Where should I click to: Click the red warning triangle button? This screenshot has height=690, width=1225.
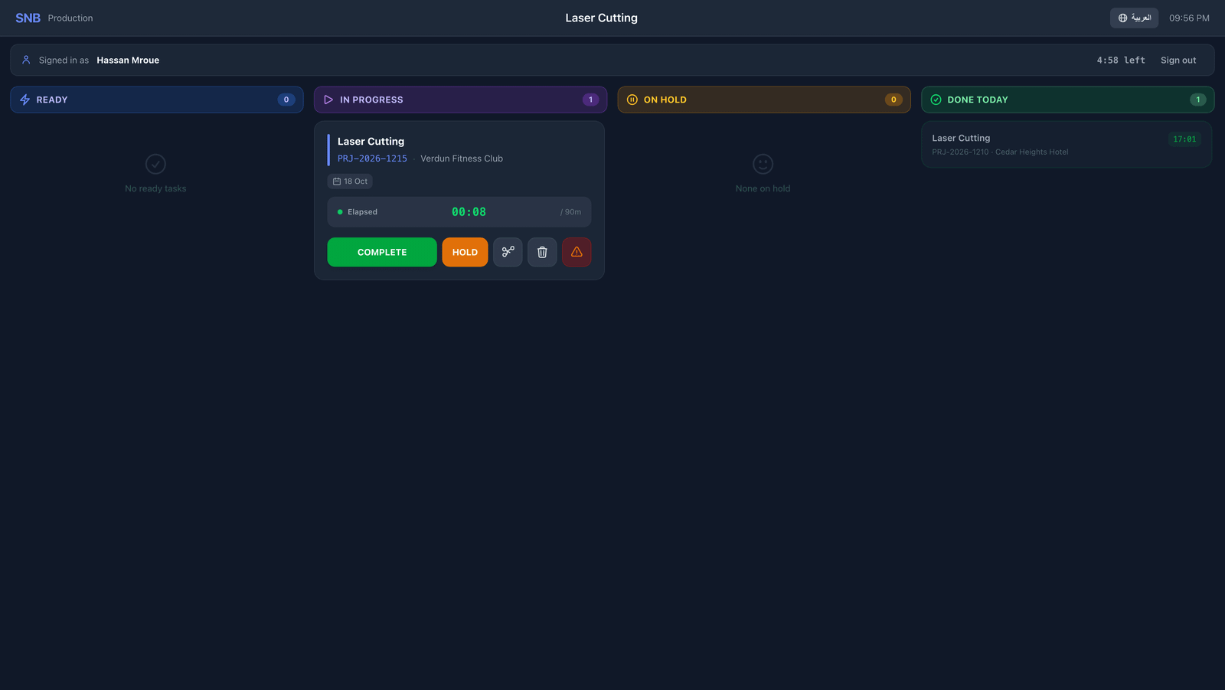click(577, 252)
